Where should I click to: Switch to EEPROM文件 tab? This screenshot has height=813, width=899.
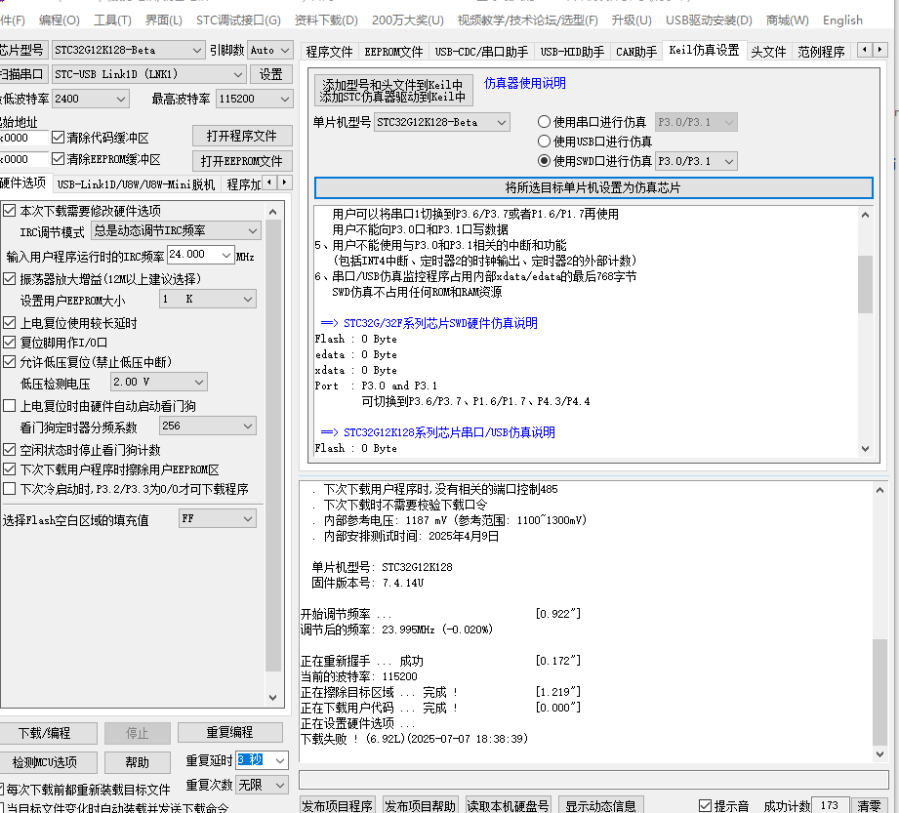pos(394,52)
